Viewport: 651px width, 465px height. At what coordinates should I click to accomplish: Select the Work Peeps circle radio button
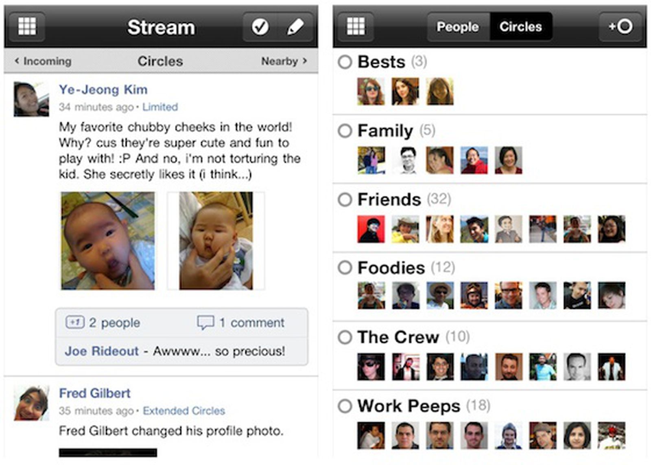(345, 406)
